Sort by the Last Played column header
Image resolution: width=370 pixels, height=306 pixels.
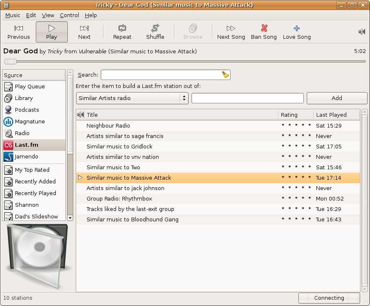337,115
